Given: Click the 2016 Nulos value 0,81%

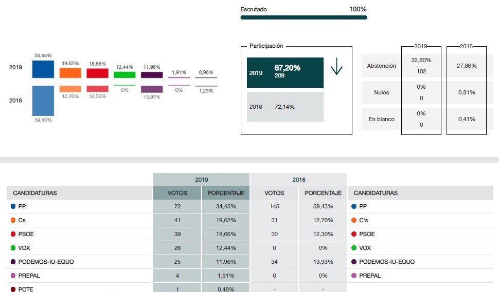Looking at the screenshot, I should pos(467,92).
